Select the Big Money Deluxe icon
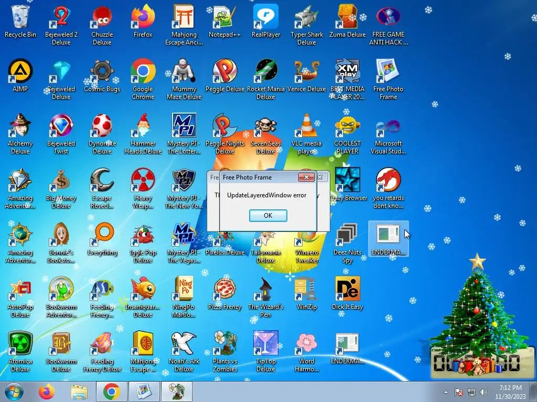Screen dimensions: 537x402 point(61,188)
